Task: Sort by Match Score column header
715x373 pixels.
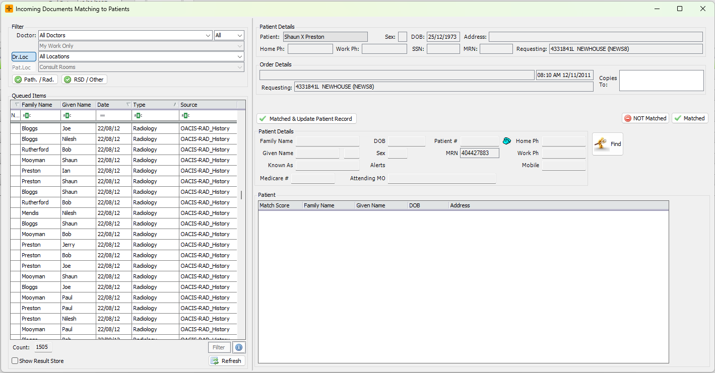Action: pyautogui.click(x=275, y=205)
